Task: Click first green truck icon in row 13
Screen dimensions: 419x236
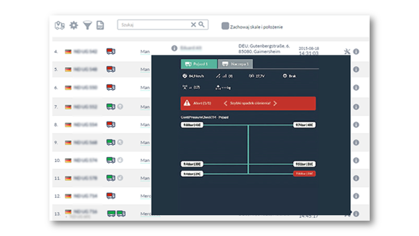Action: pos(111,213)
